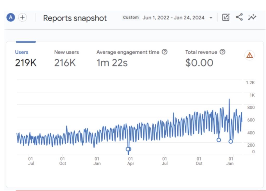Screen dimensions: 266x191
Task: Click the 216K new users value
Action: tap(65, 63)
